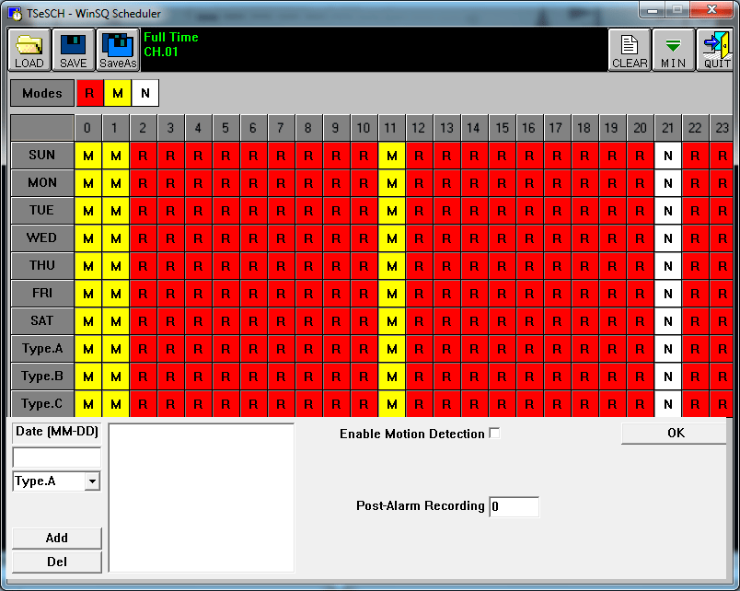Enable Motion Detection checkbox
The height and width of the screenshot is (591, 740).
tap(494, 433)
